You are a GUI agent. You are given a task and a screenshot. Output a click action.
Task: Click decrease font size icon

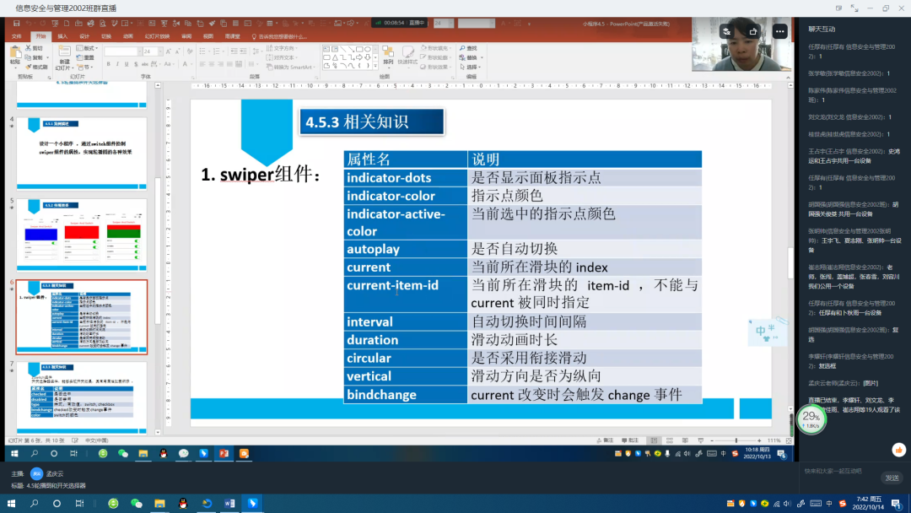coord(178,51)
